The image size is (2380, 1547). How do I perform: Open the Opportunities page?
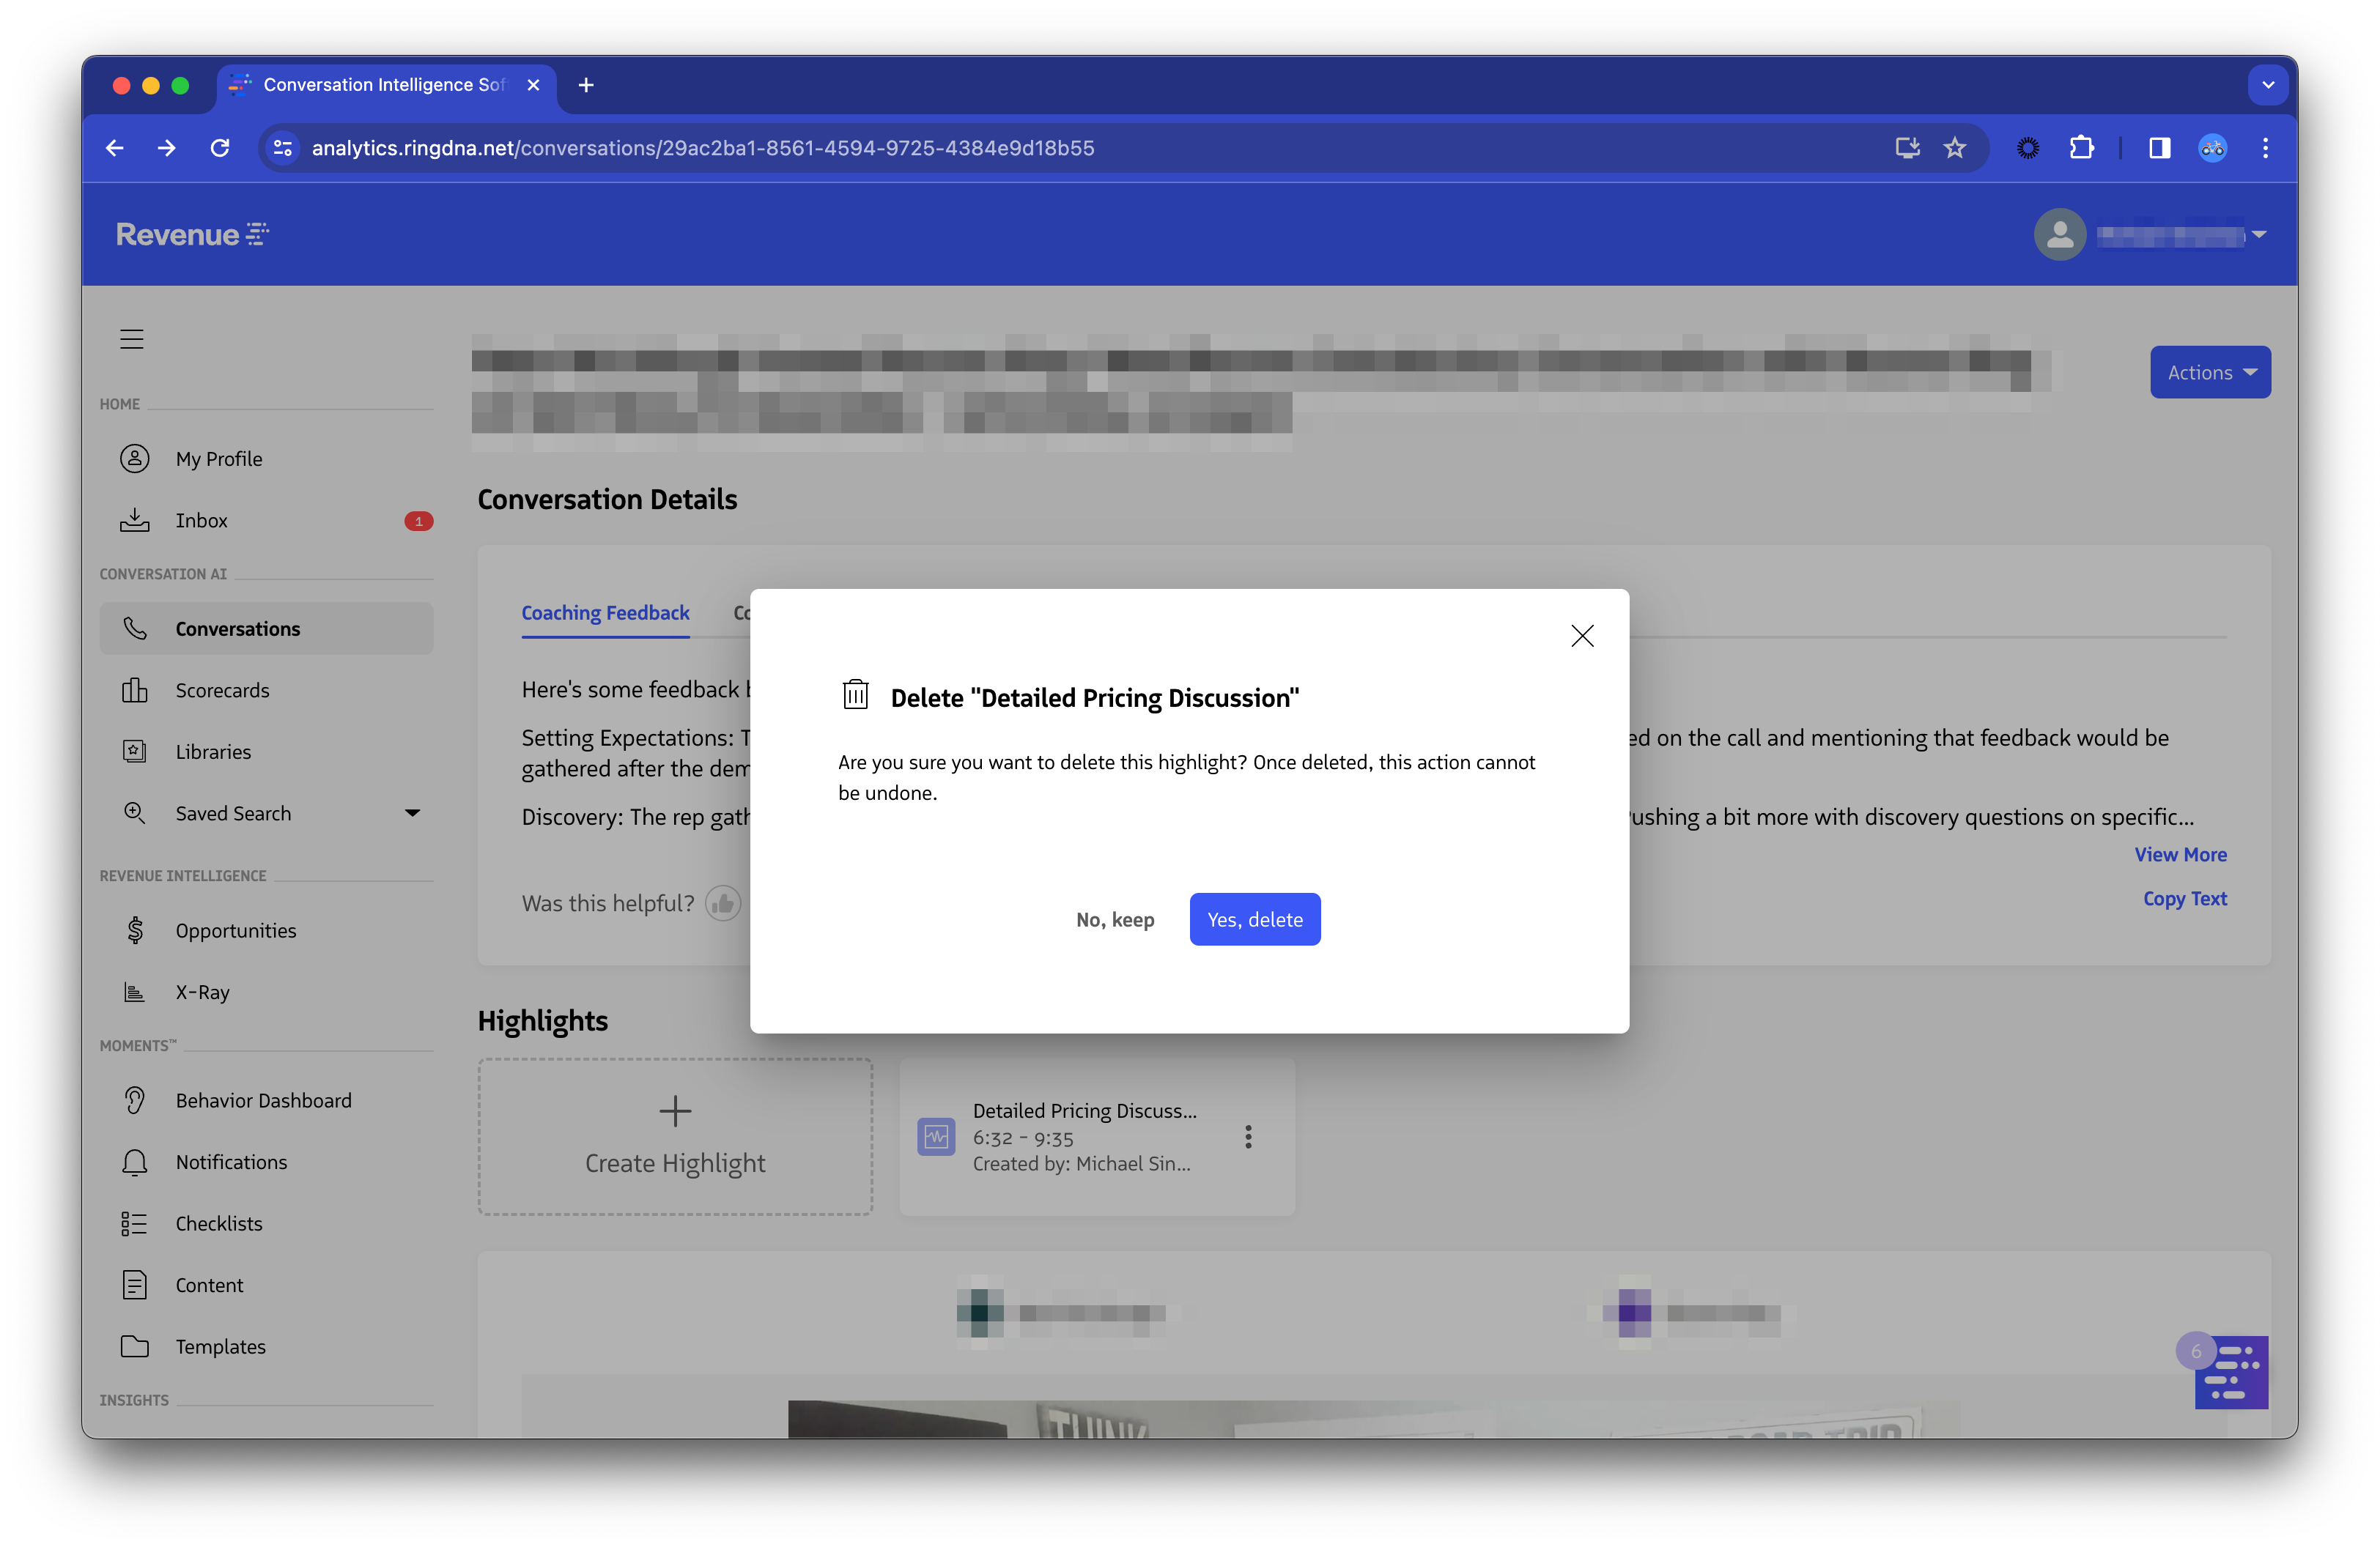tap(235, 930)
